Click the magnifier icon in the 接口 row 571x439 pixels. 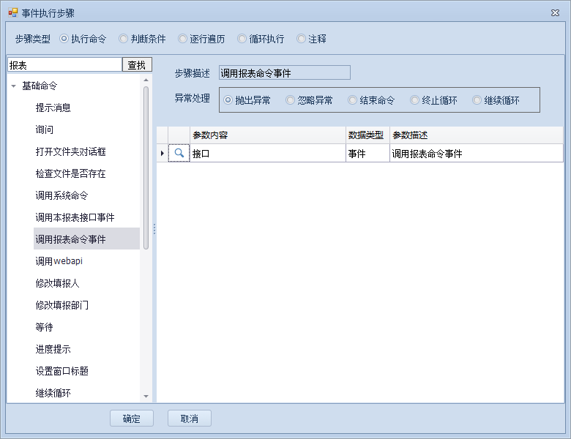pos(179,154)
